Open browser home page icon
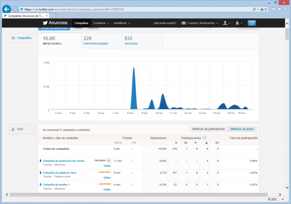The image size is (291, 204). [274, 9]
